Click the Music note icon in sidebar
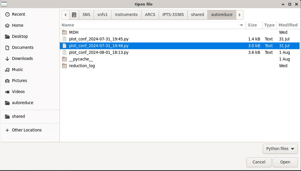 7,70
